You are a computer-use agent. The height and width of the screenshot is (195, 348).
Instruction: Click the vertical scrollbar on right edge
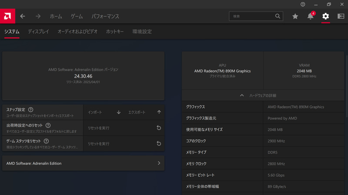(347, 86)
